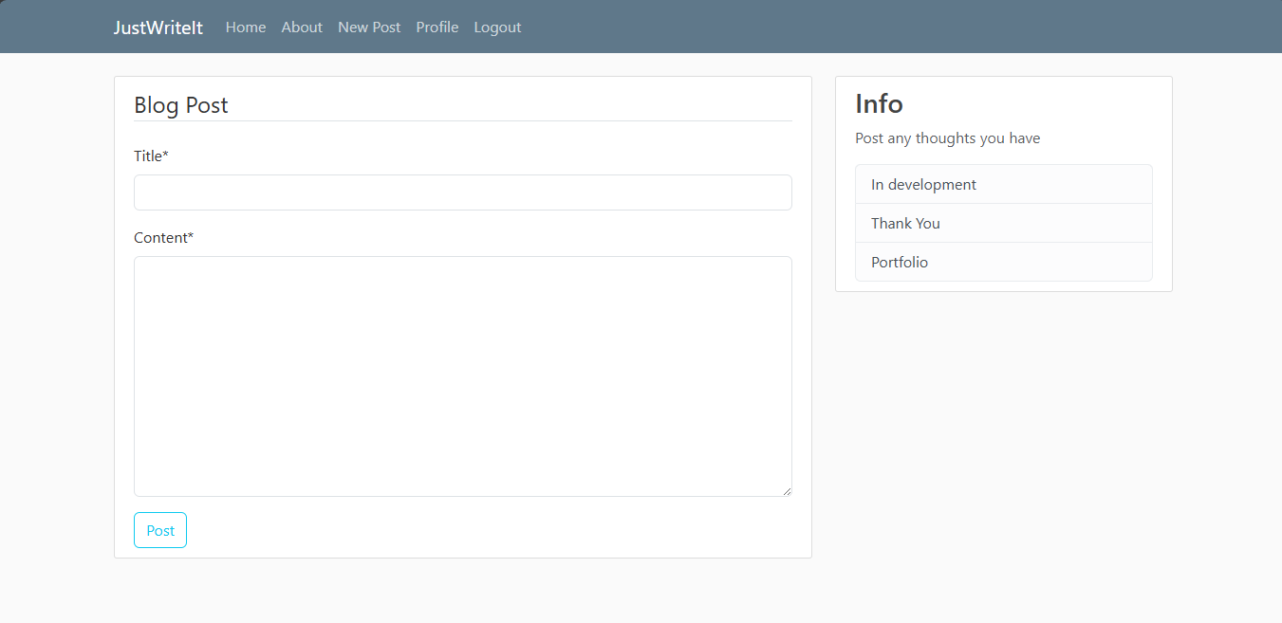
Task: Log out using the Logout link
Action: tap(497, 27)
